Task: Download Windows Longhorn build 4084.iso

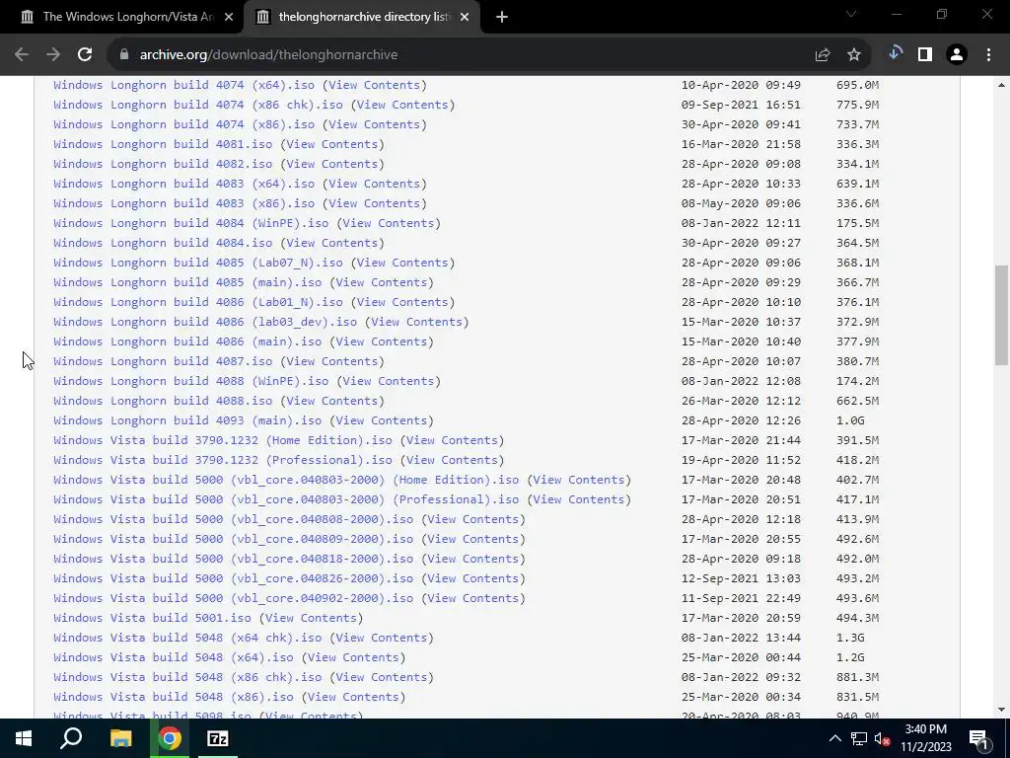Action: [163, 243]
